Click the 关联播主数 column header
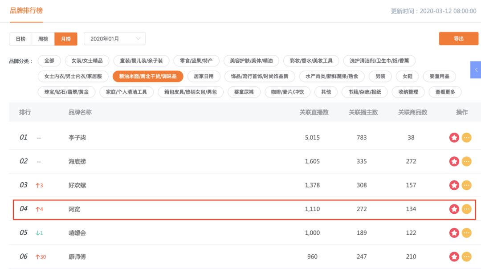481x269 pixels. [363, 112]
